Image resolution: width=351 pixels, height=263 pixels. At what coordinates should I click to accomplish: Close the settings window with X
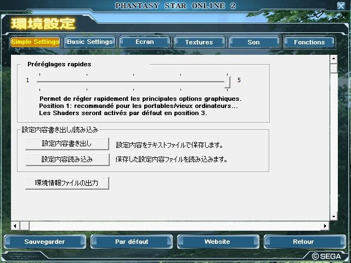(341, 5)
